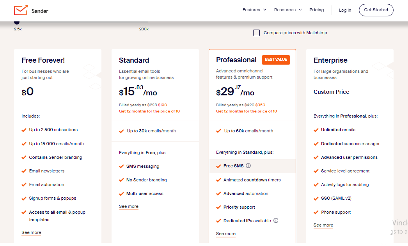Click checkmark icon beside Up to 60k emails/month
The image size is (408, 246).
(x=218, y=131)
